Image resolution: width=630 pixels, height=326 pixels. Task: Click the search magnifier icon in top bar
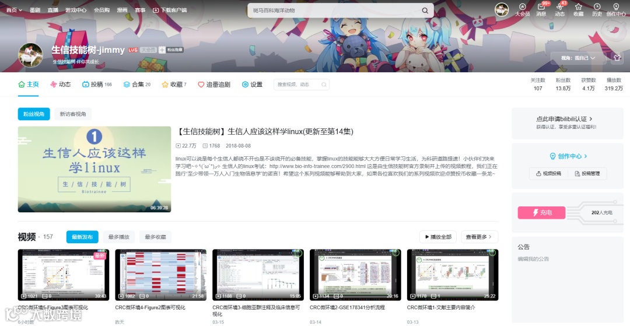[425, 10]
